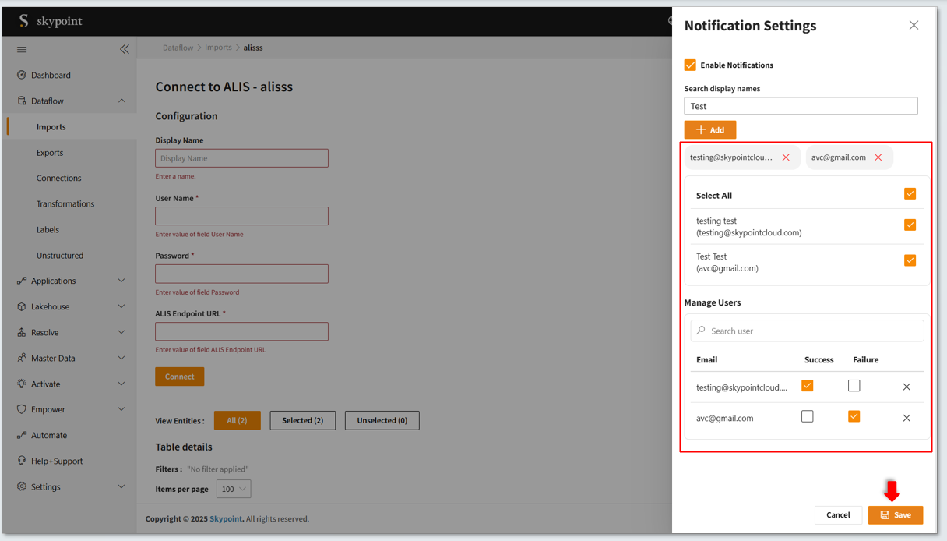Click the Search user field
This screenshot has width=947, height=541.
point(807,331)
